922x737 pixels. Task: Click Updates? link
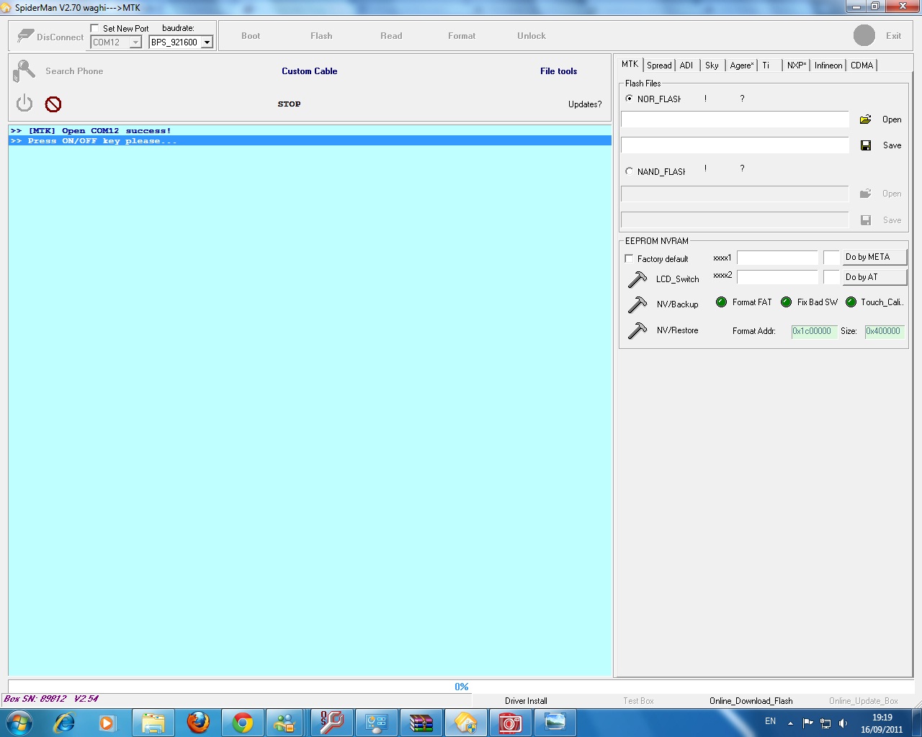585,104
